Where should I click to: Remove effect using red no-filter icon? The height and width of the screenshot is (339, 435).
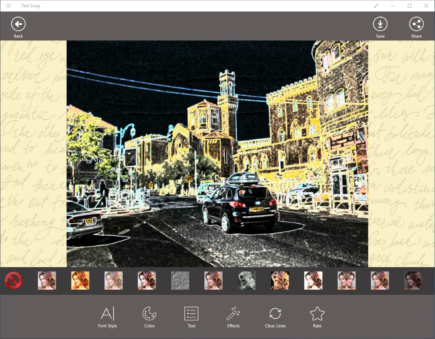coord(14,281)
